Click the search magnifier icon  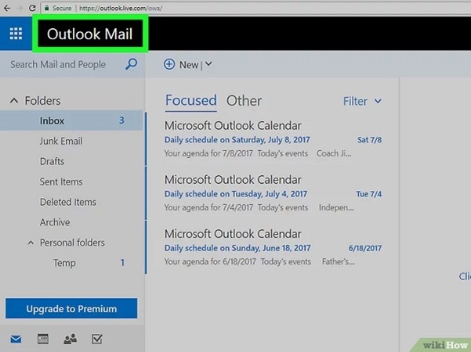(131, 64)
